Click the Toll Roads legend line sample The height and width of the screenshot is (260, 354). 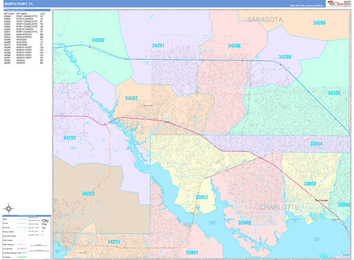(x=22, y=257)
